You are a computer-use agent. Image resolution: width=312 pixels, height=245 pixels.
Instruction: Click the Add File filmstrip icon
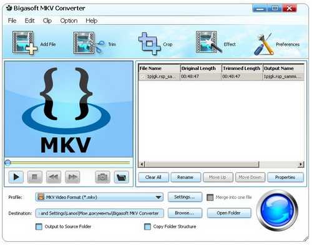(x=24, y=43)
